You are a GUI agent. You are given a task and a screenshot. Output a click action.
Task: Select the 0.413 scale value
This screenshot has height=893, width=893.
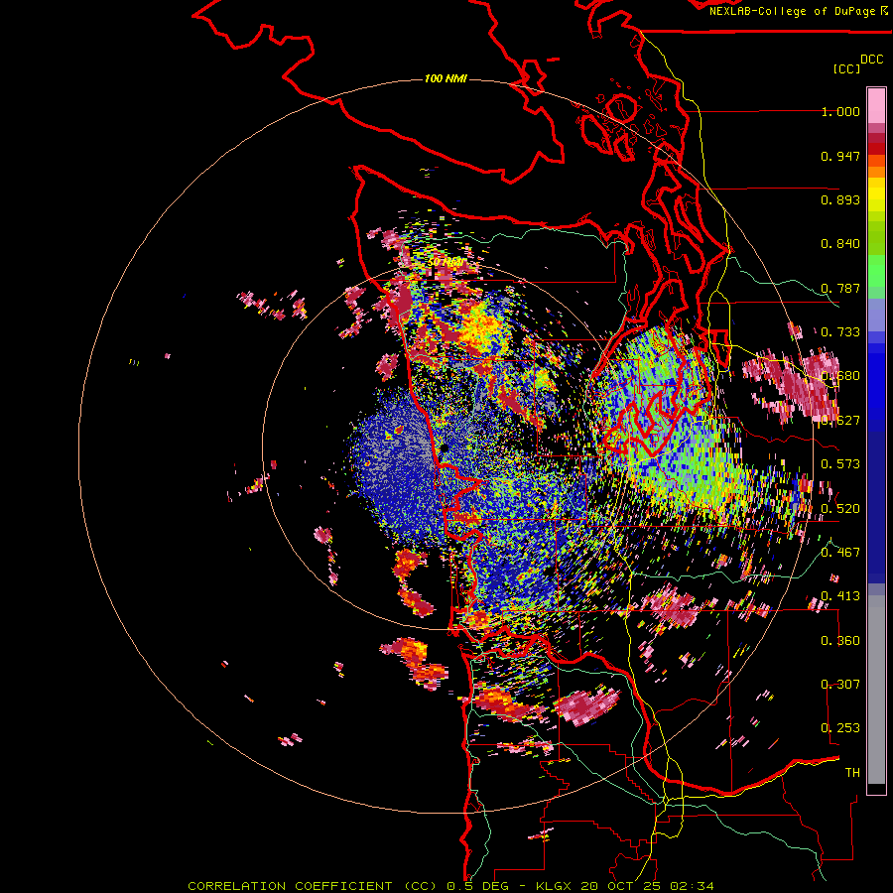pos(840,596)
